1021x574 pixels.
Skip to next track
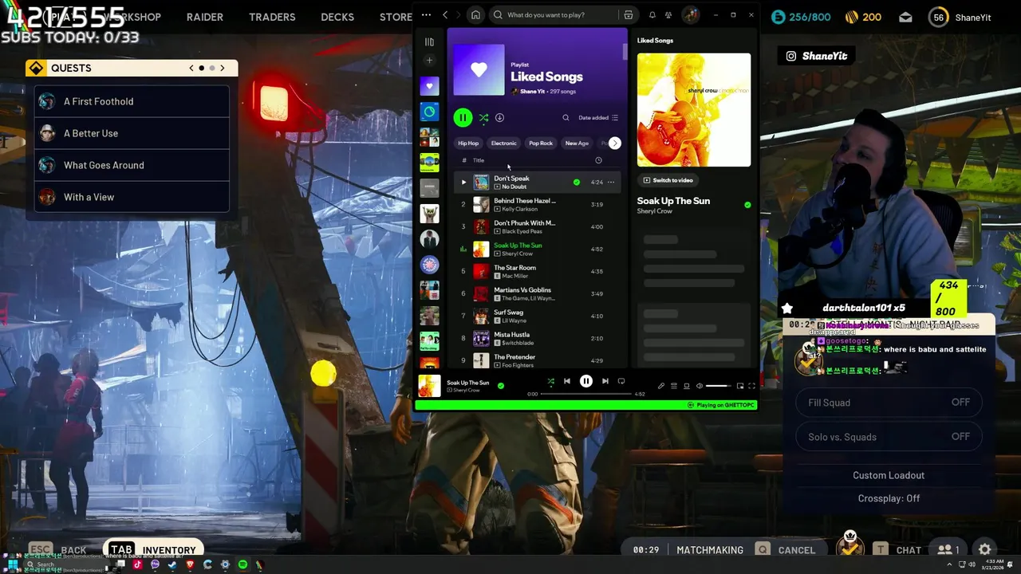tap(605, 382)
